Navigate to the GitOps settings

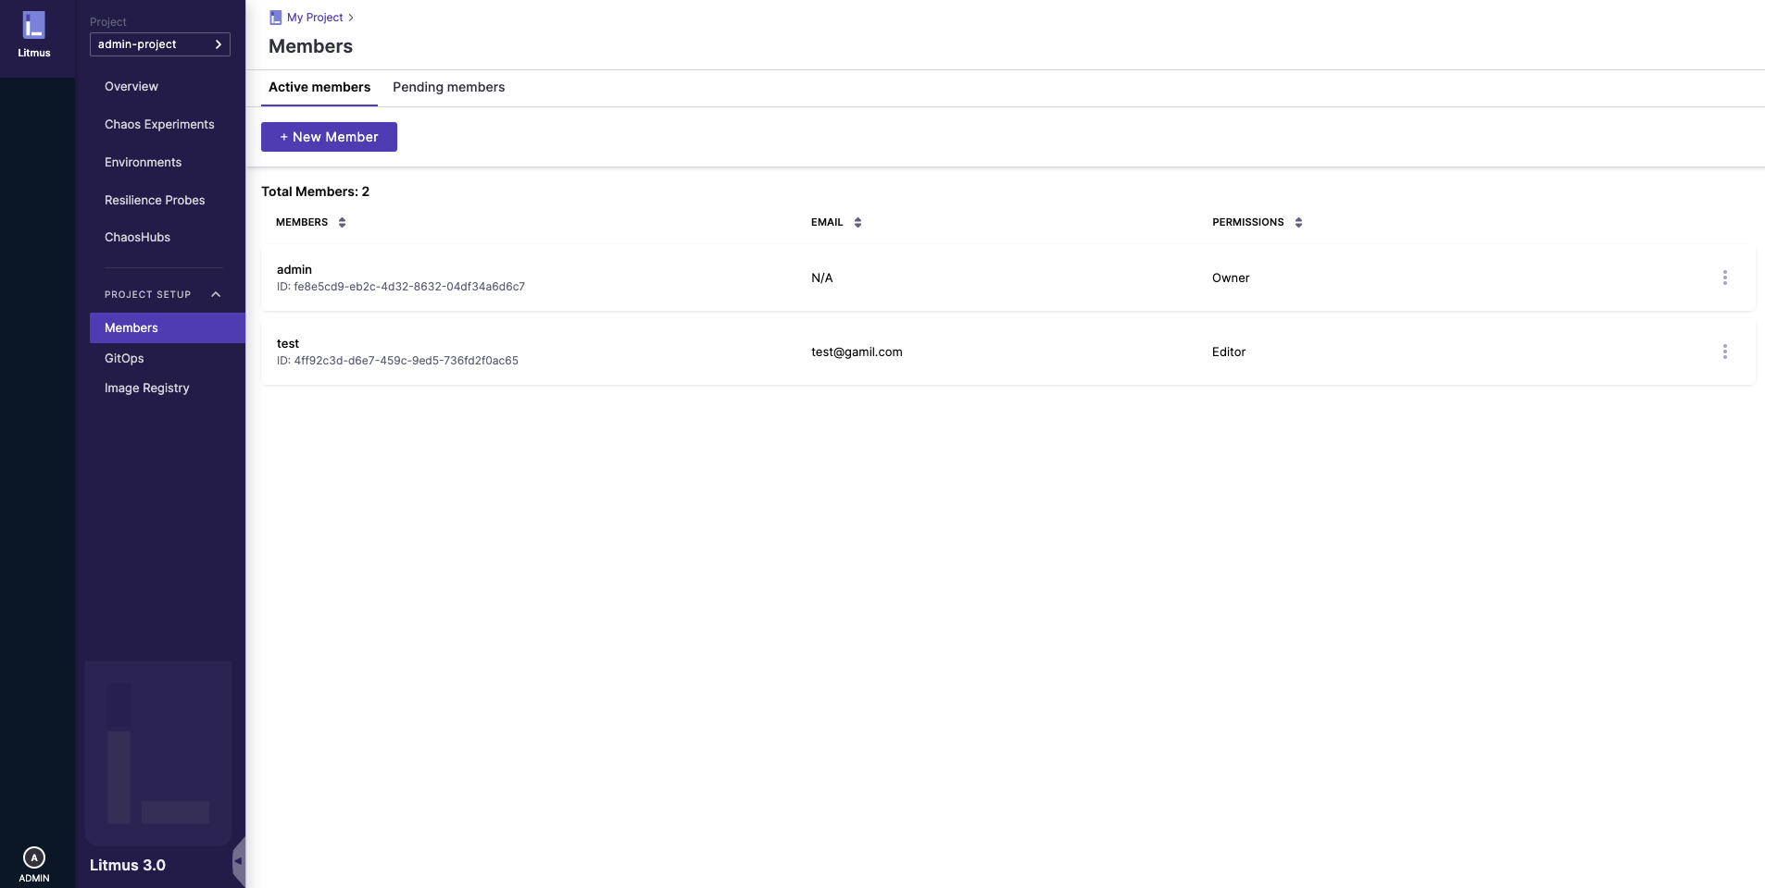click(x=124, y=358)
